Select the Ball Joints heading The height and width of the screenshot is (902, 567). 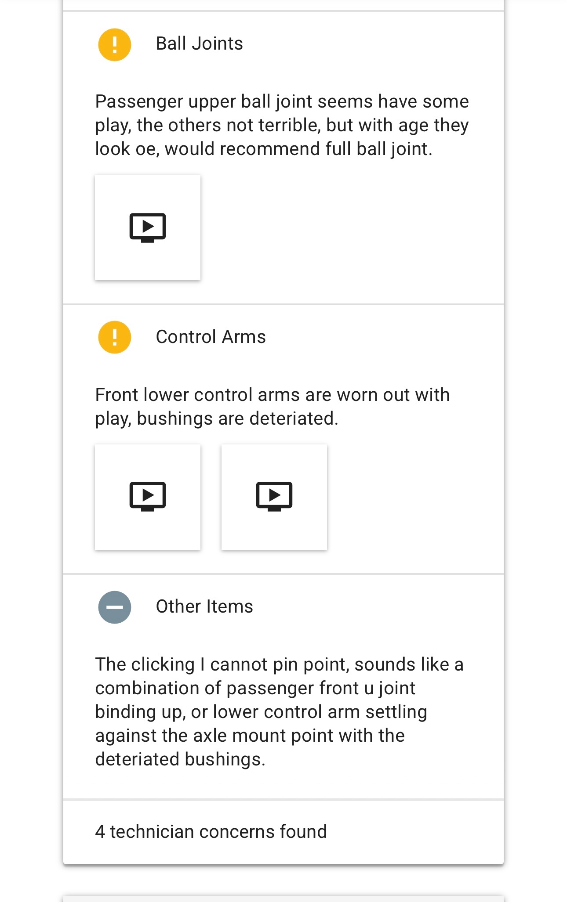click(x=199, y=44)
